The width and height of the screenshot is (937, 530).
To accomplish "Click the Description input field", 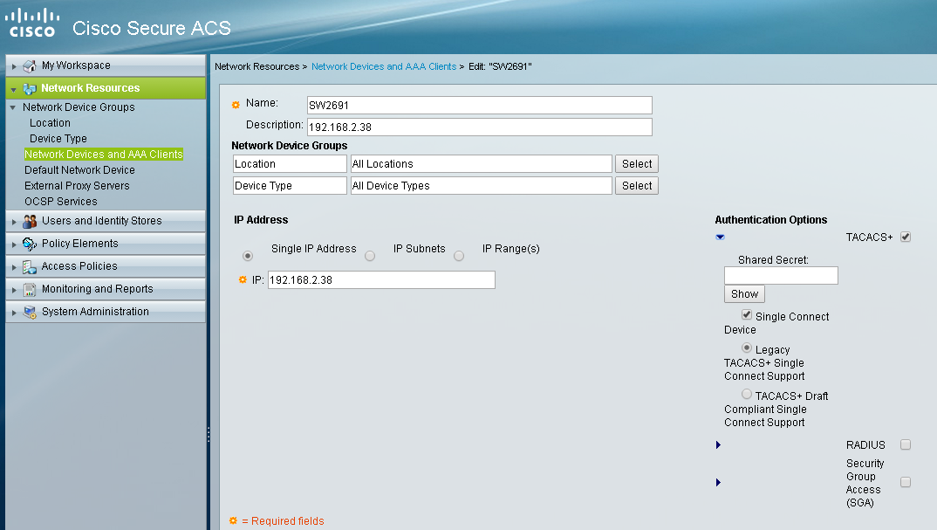I will [x=479, y=127].
